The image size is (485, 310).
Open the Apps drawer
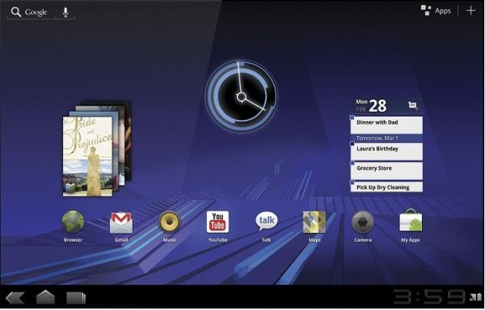click(436, 11)
